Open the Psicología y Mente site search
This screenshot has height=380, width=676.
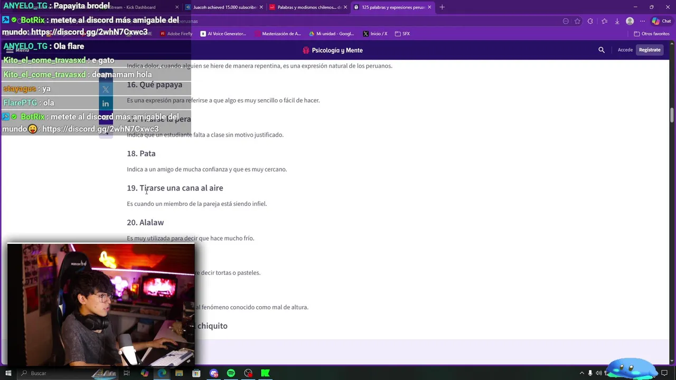(602, 50)
